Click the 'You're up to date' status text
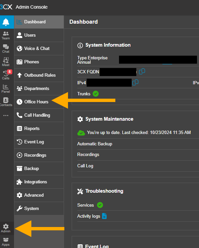Viewport: 199px width, 248px height. click(139, 132)
